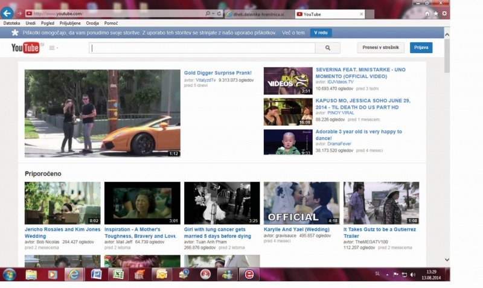Open the Priljubljene menu
The width and height of the screenshot is (483, 288).
(70, 23)
